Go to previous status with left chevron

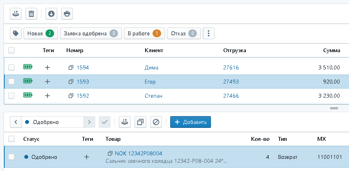pyautogui.click(x=16, y=122)
